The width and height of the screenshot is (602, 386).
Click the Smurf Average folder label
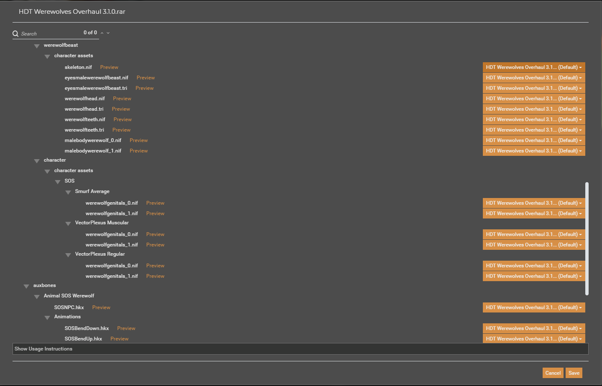click(x=92, y=191)
